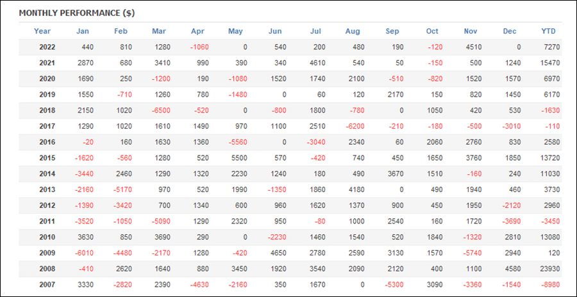
Task: Click the 2010 YTD total 13080
Action: 551,237
